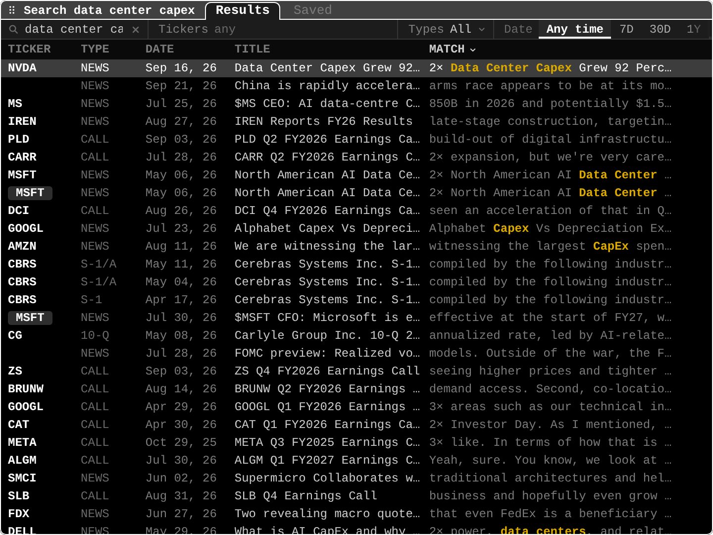Click the MS ticker cell
Viewport: 713px width, 535px height.
15,104
